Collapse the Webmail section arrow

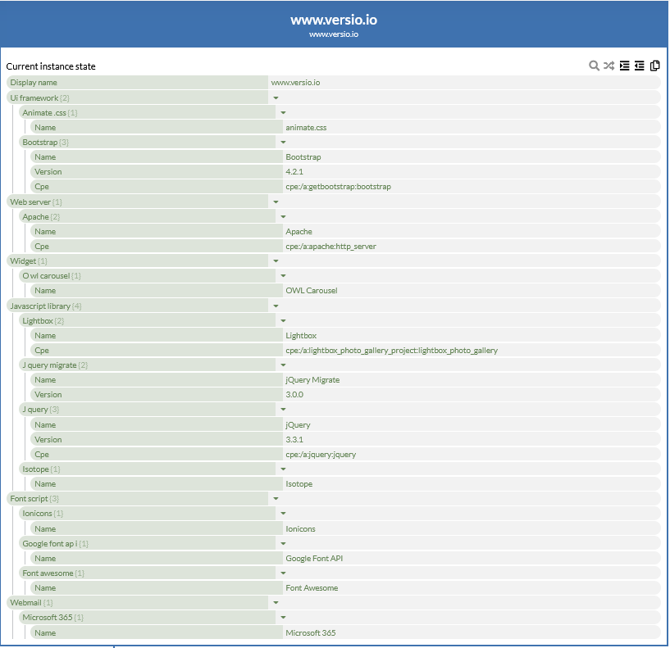click(276, 603)
